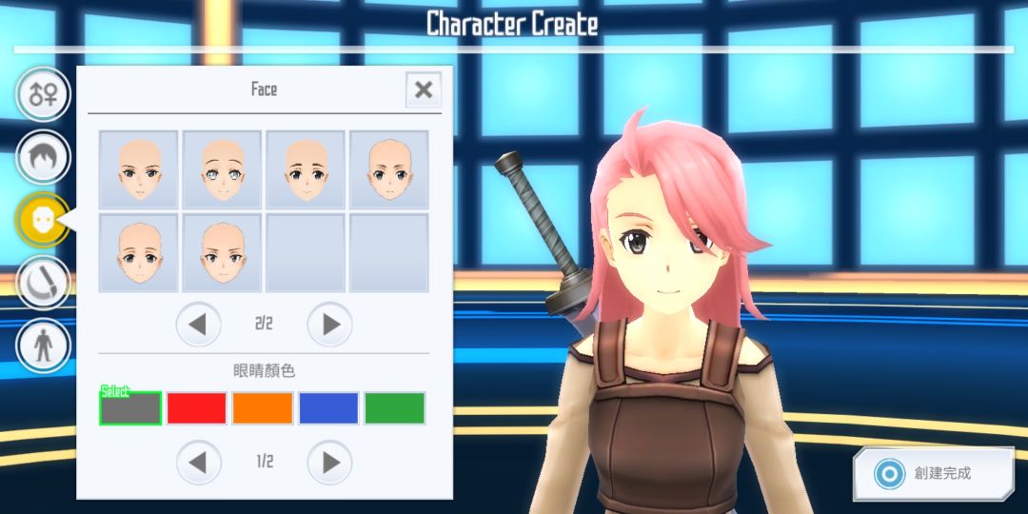The image size is (1028, 514).
Task: Close the Face panel
Action: point(424,89)
